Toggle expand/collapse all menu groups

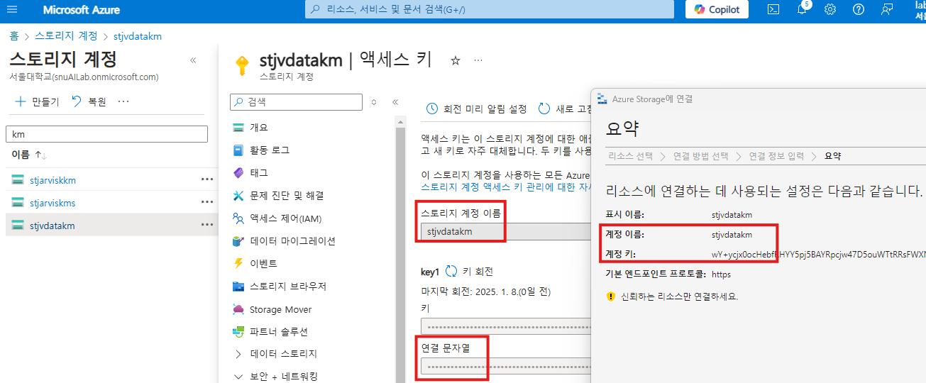374,102
